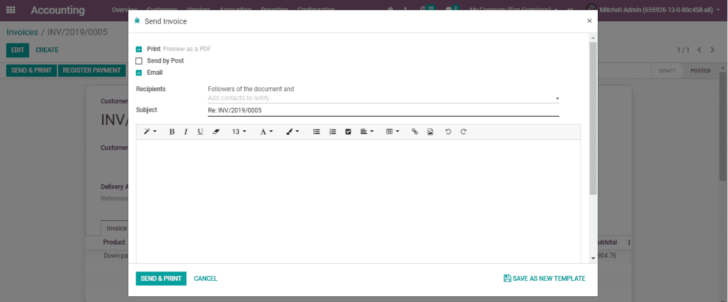Click the Posted status stage
728x302 pixels.
point(701,71)
